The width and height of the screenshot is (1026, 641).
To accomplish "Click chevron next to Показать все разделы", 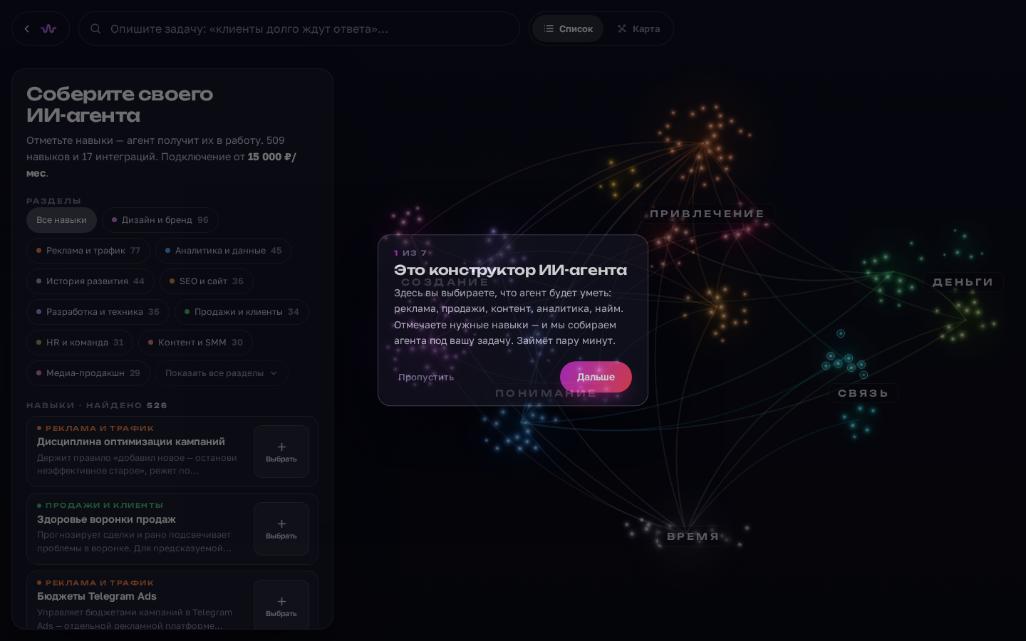I will [274, 373].
